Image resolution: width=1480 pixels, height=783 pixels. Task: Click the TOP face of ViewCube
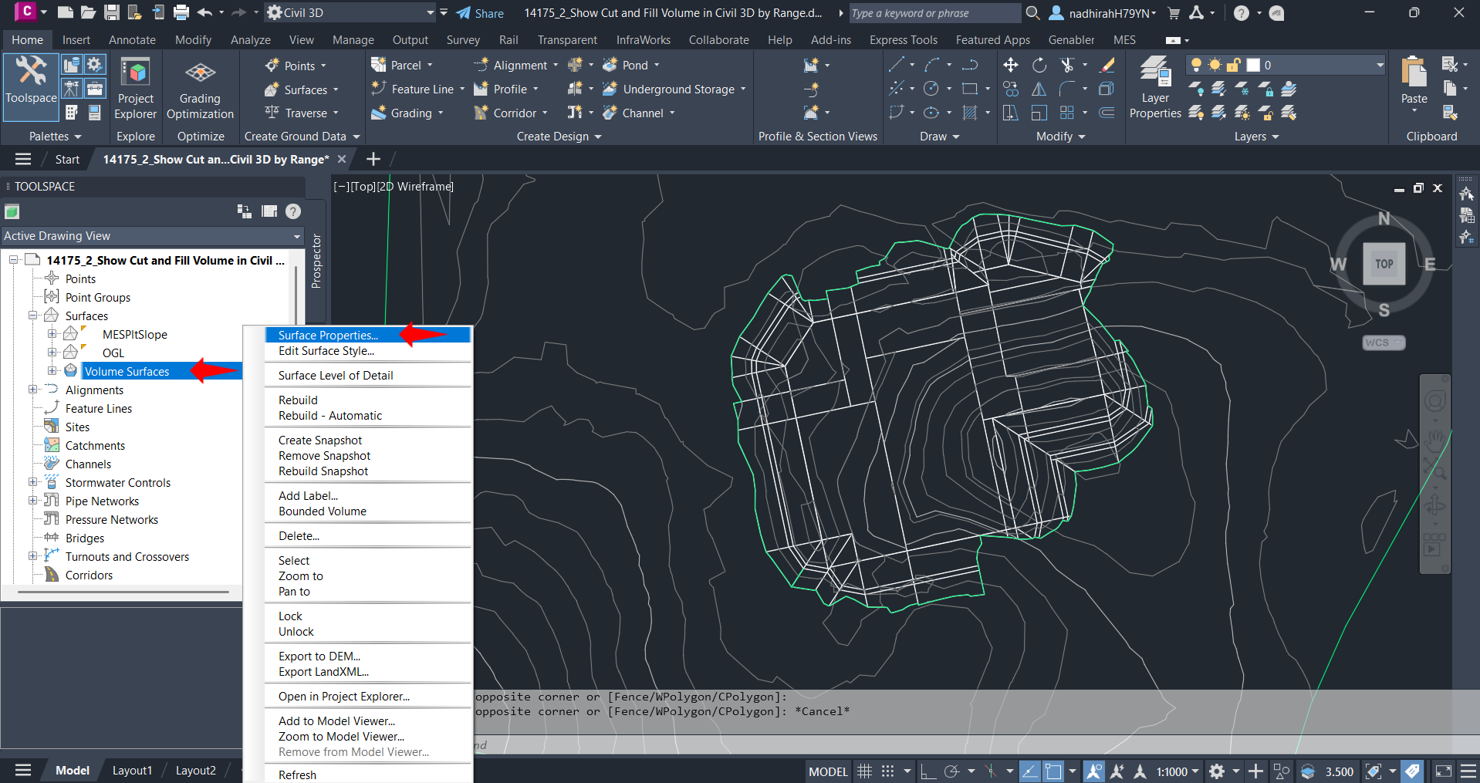1384,264
